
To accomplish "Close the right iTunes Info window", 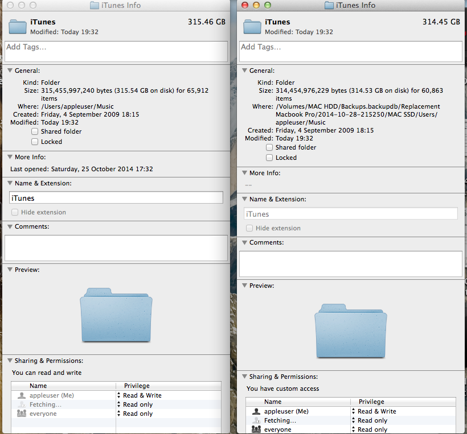I will 245,5.
